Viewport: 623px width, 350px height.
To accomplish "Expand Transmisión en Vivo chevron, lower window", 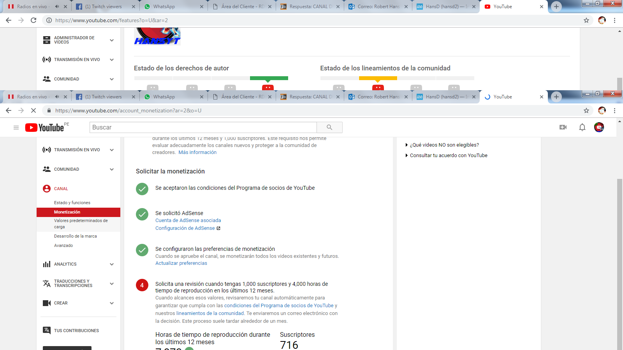I will (112, 150).
